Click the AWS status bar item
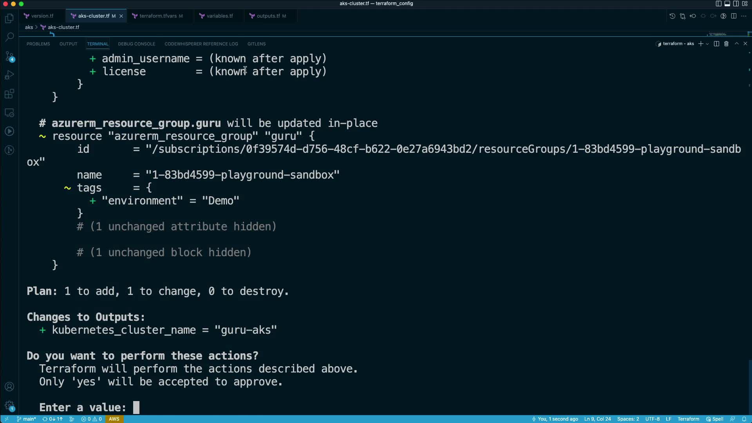This screenshot has height=423, width=752. pos(114,419)
